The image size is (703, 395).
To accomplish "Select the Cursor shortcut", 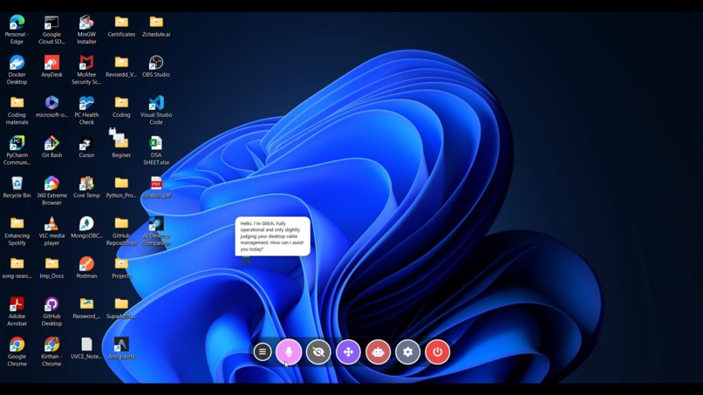I will (86, 147).
